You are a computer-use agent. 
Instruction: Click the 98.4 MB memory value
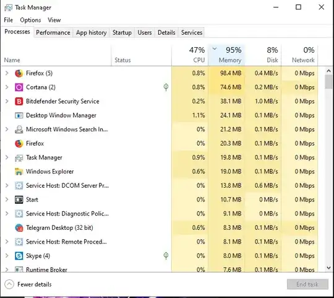pos(231,73)
